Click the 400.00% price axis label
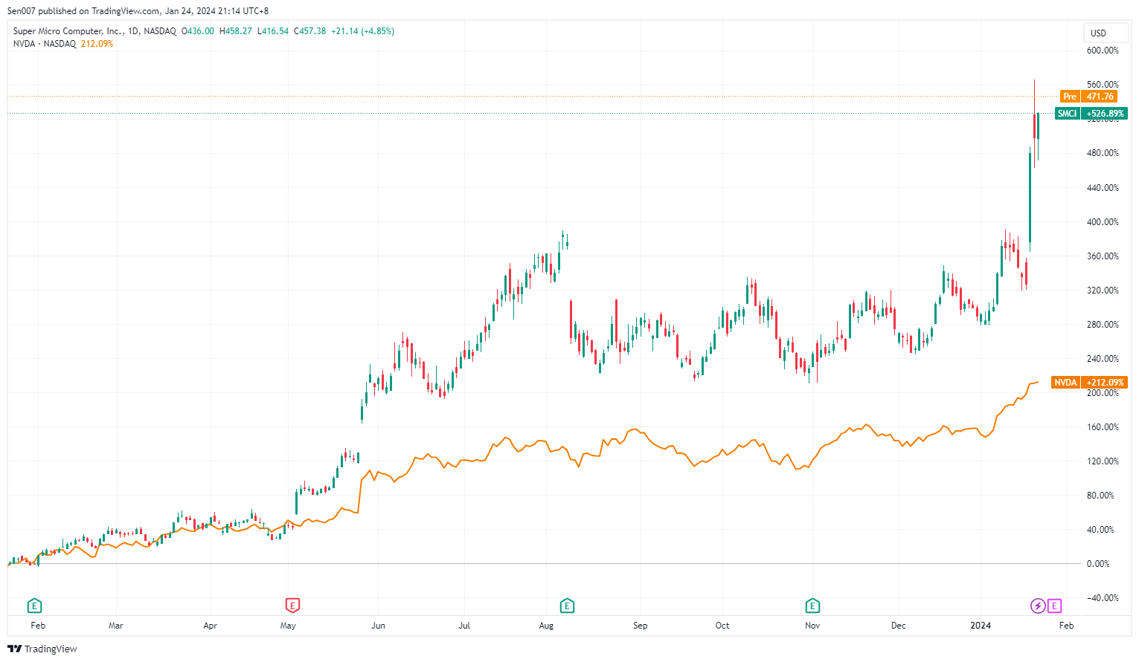 (1103, 222)
